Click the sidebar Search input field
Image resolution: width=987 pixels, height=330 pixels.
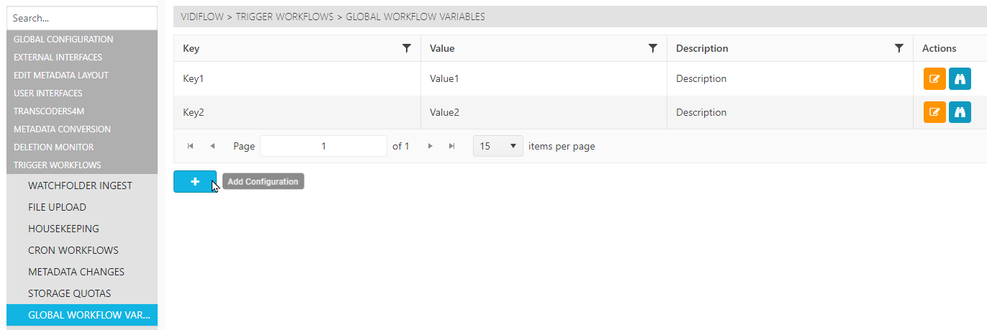(x=81, y=19)
